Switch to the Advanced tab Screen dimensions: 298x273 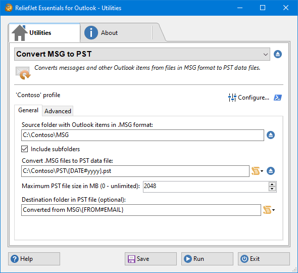(x=58, y=111)
